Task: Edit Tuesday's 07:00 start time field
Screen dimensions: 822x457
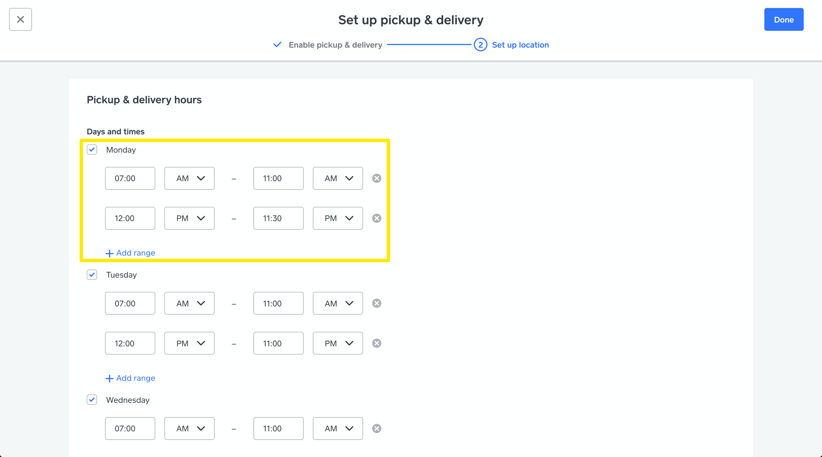Action: [x=130, y=303]
